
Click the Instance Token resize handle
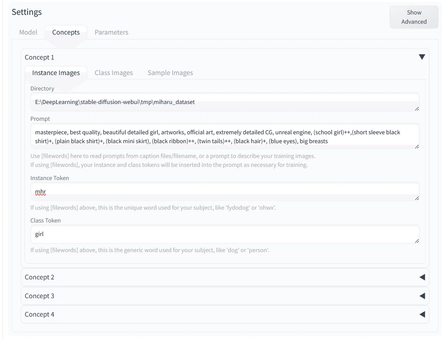[417, 198]
